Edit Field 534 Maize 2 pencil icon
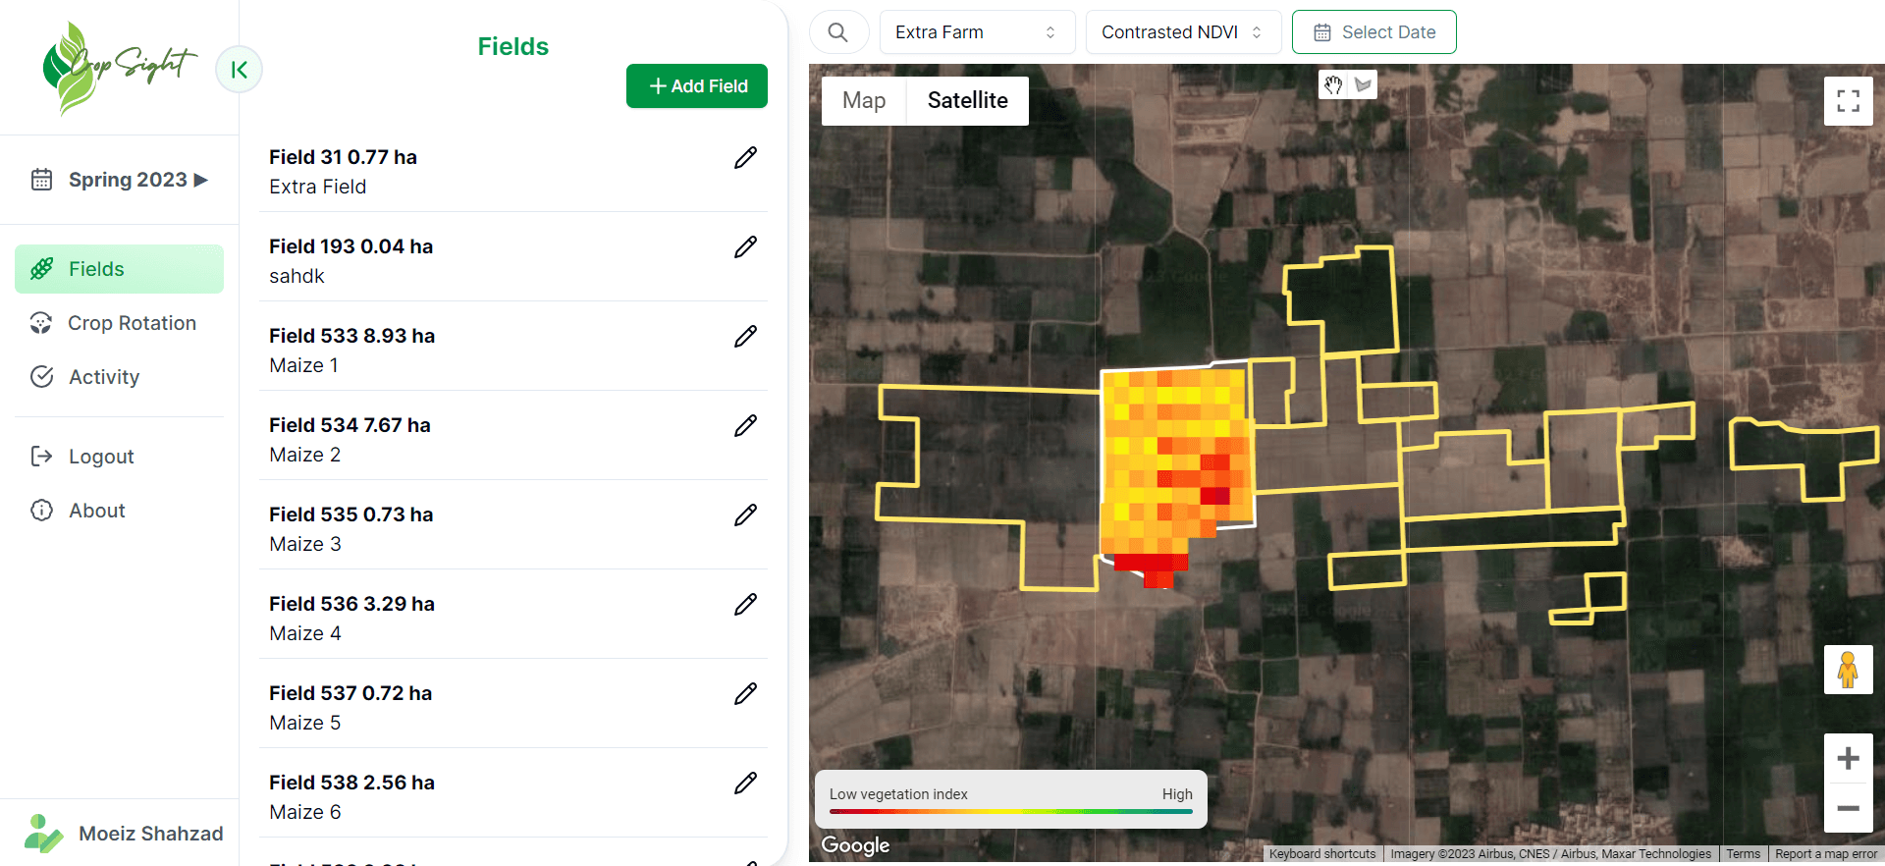This screenshot has width=1885, height=866. [745, 426]
